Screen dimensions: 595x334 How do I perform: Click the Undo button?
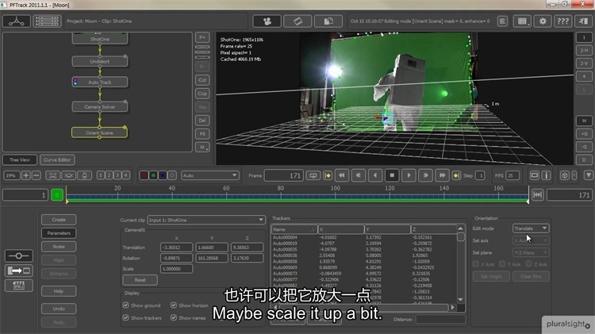pyautogui.click(x=59, y=309)
